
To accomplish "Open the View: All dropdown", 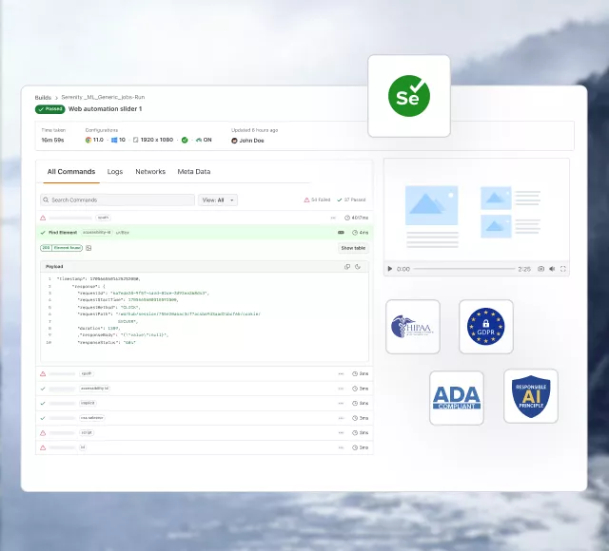I will [218, 200].
